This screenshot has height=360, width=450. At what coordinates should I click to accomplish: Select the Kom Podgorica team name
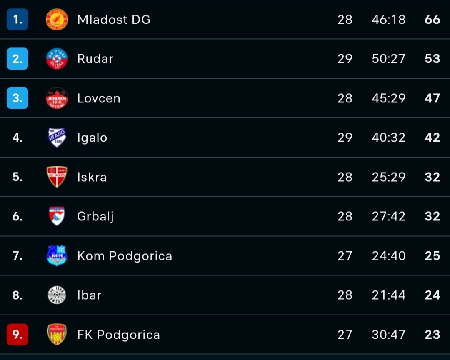tap(125, 256)
